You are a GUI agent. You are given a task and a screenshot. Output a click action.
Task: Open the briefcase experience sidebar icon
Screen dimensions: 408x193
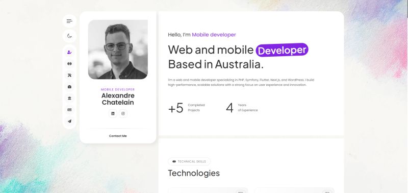[69, 87]
